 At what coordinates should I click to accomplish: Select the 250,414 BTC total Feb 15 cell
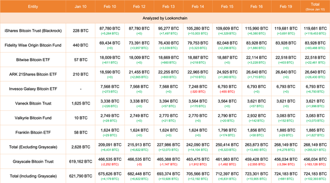(x=227, y=147)
